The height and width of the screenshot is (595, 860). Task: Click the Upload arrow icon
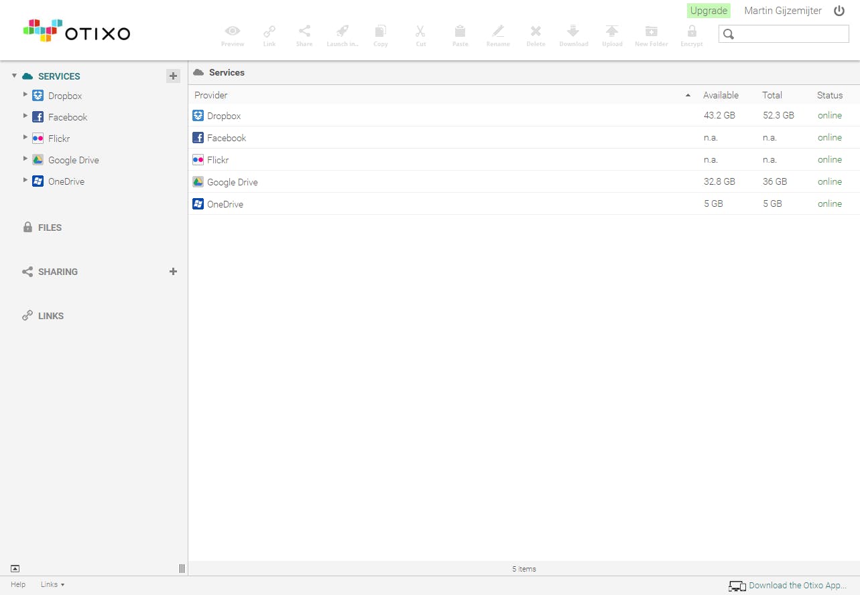(x=612, y=31)
